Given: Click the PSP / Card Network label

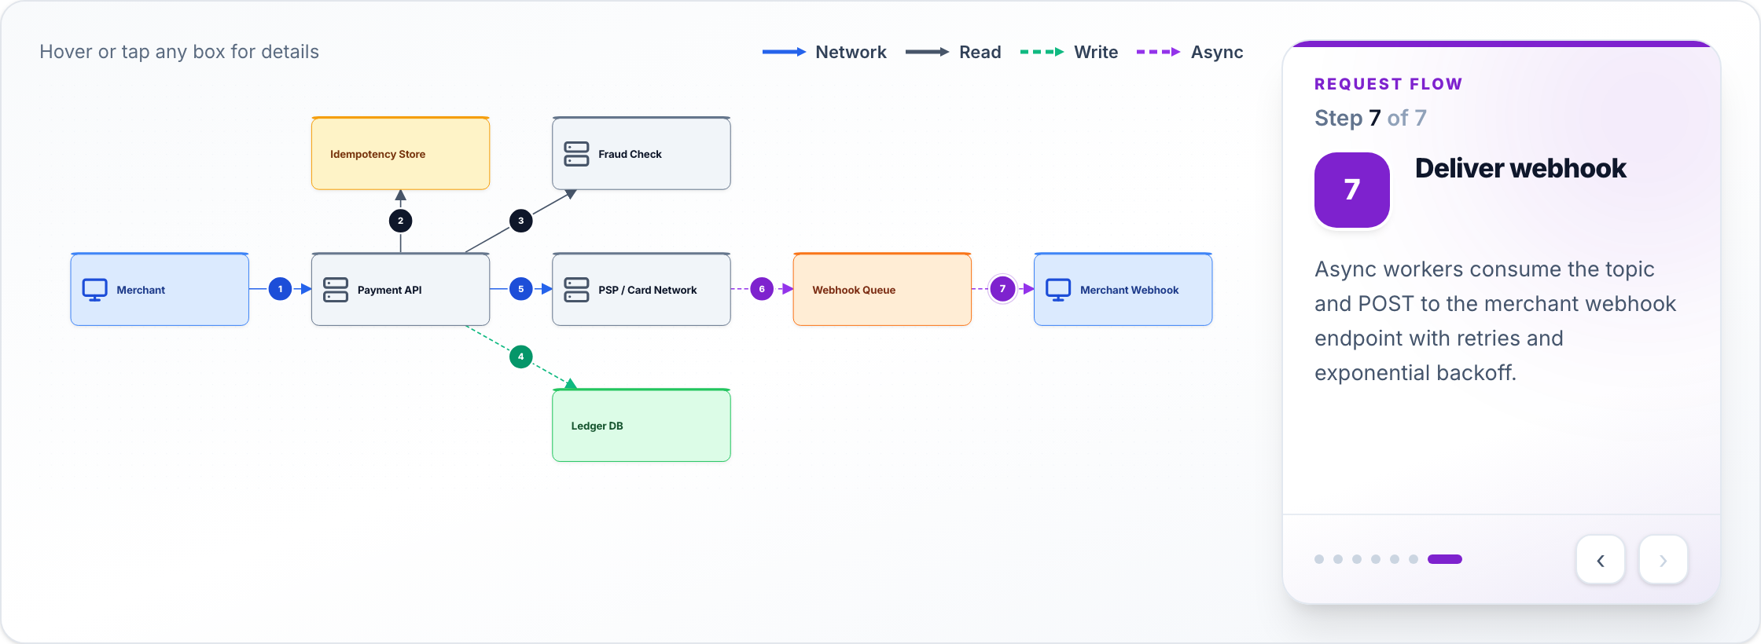Looking at the screenshot, I should click(648, 290).
